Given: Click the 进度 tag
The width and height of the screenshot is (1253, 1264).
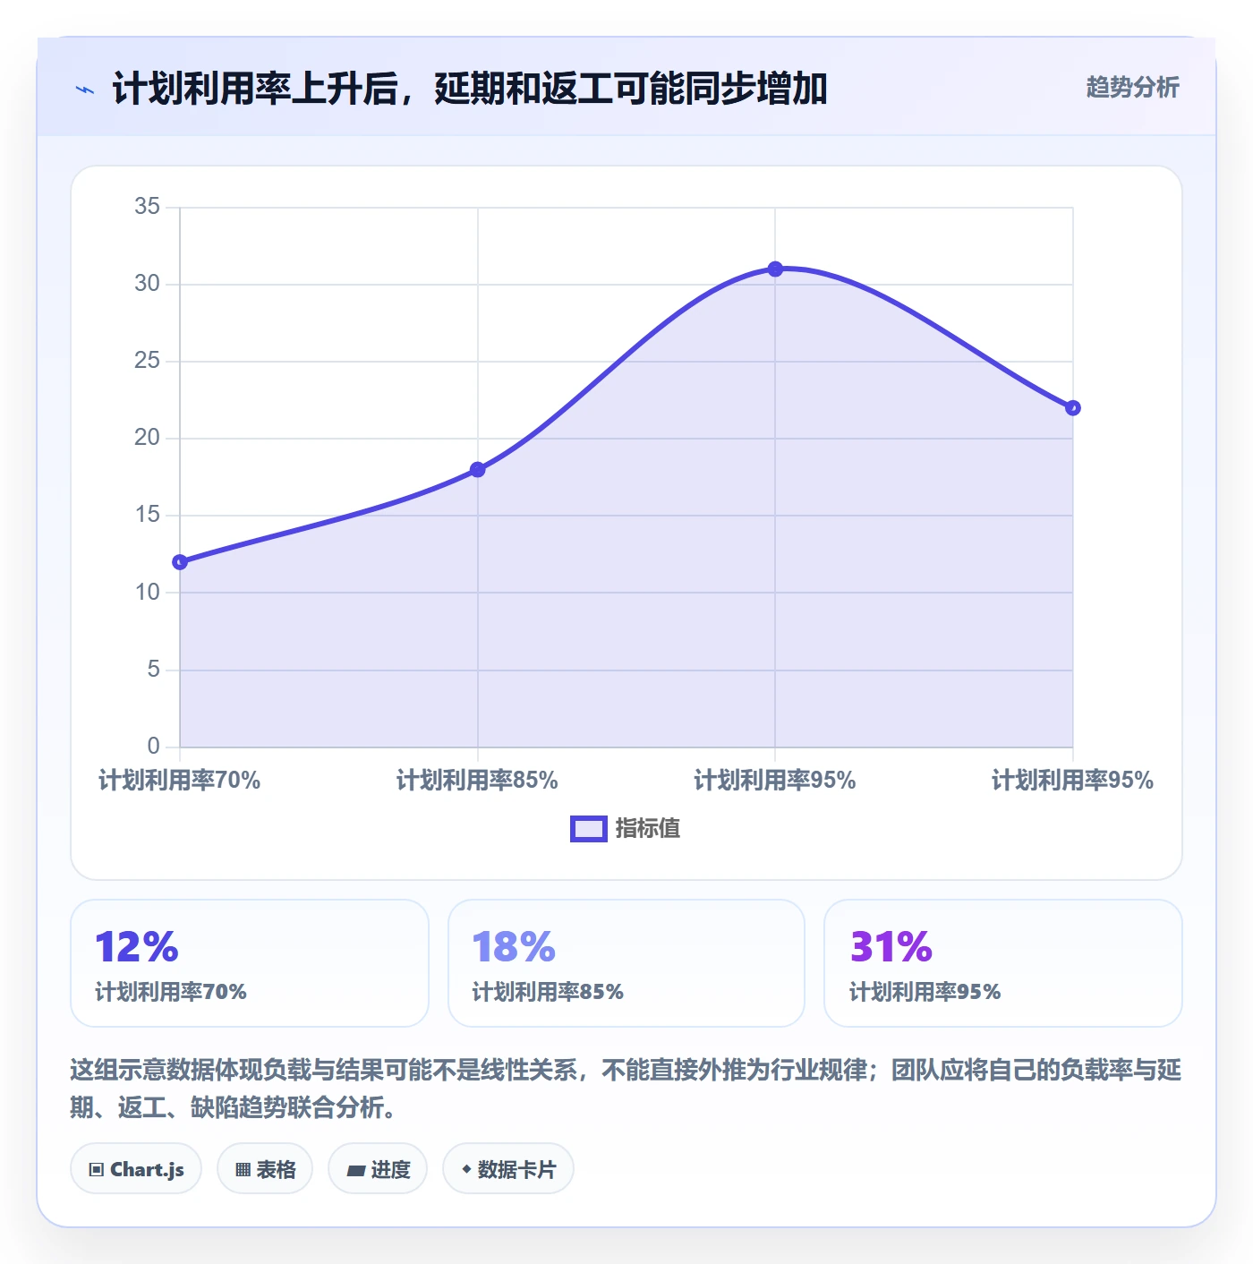Looking at the screenshot, I should pos(378,1168).
